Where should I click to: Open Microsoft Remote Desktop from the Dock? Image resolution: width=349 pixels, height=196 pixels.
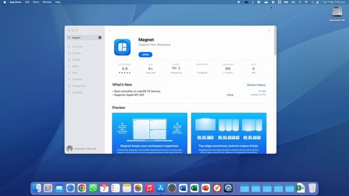[217, 188]
